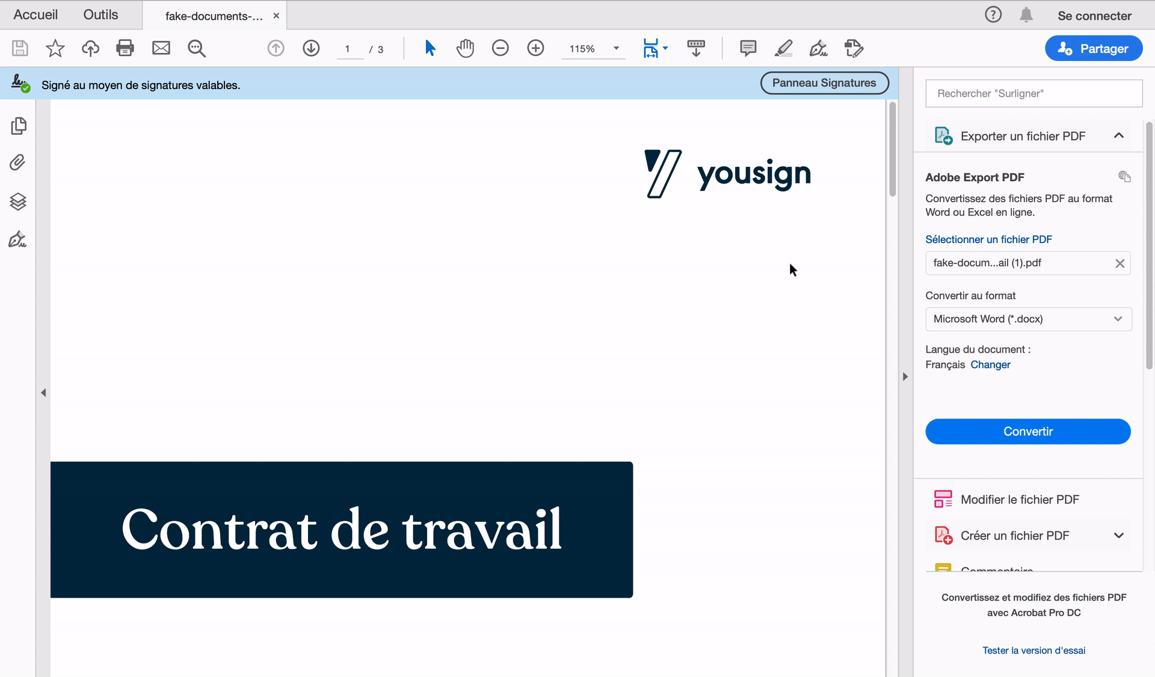Expand the Créer un fichier PDF section
Screen dimensions: 1155x677
click(1119, 535)
